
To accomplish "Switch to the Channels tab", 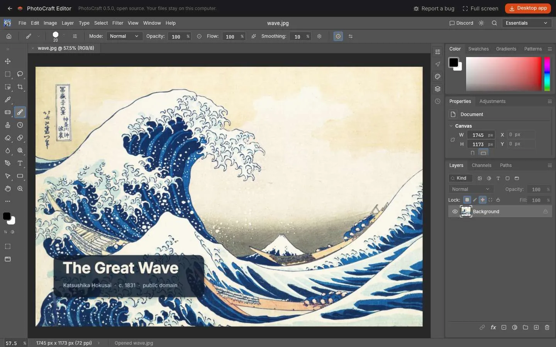I will (x=481, y=165).
